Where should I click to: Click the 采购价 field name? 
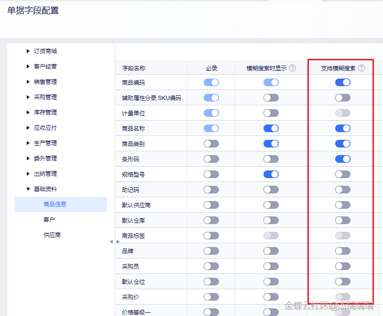131,297
